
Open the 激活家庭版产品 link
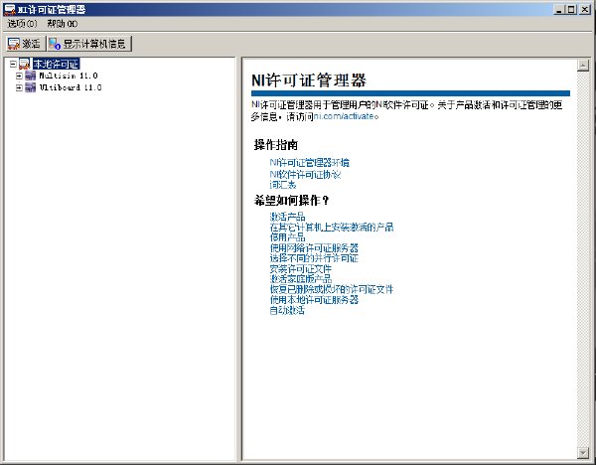coord(301,278)
